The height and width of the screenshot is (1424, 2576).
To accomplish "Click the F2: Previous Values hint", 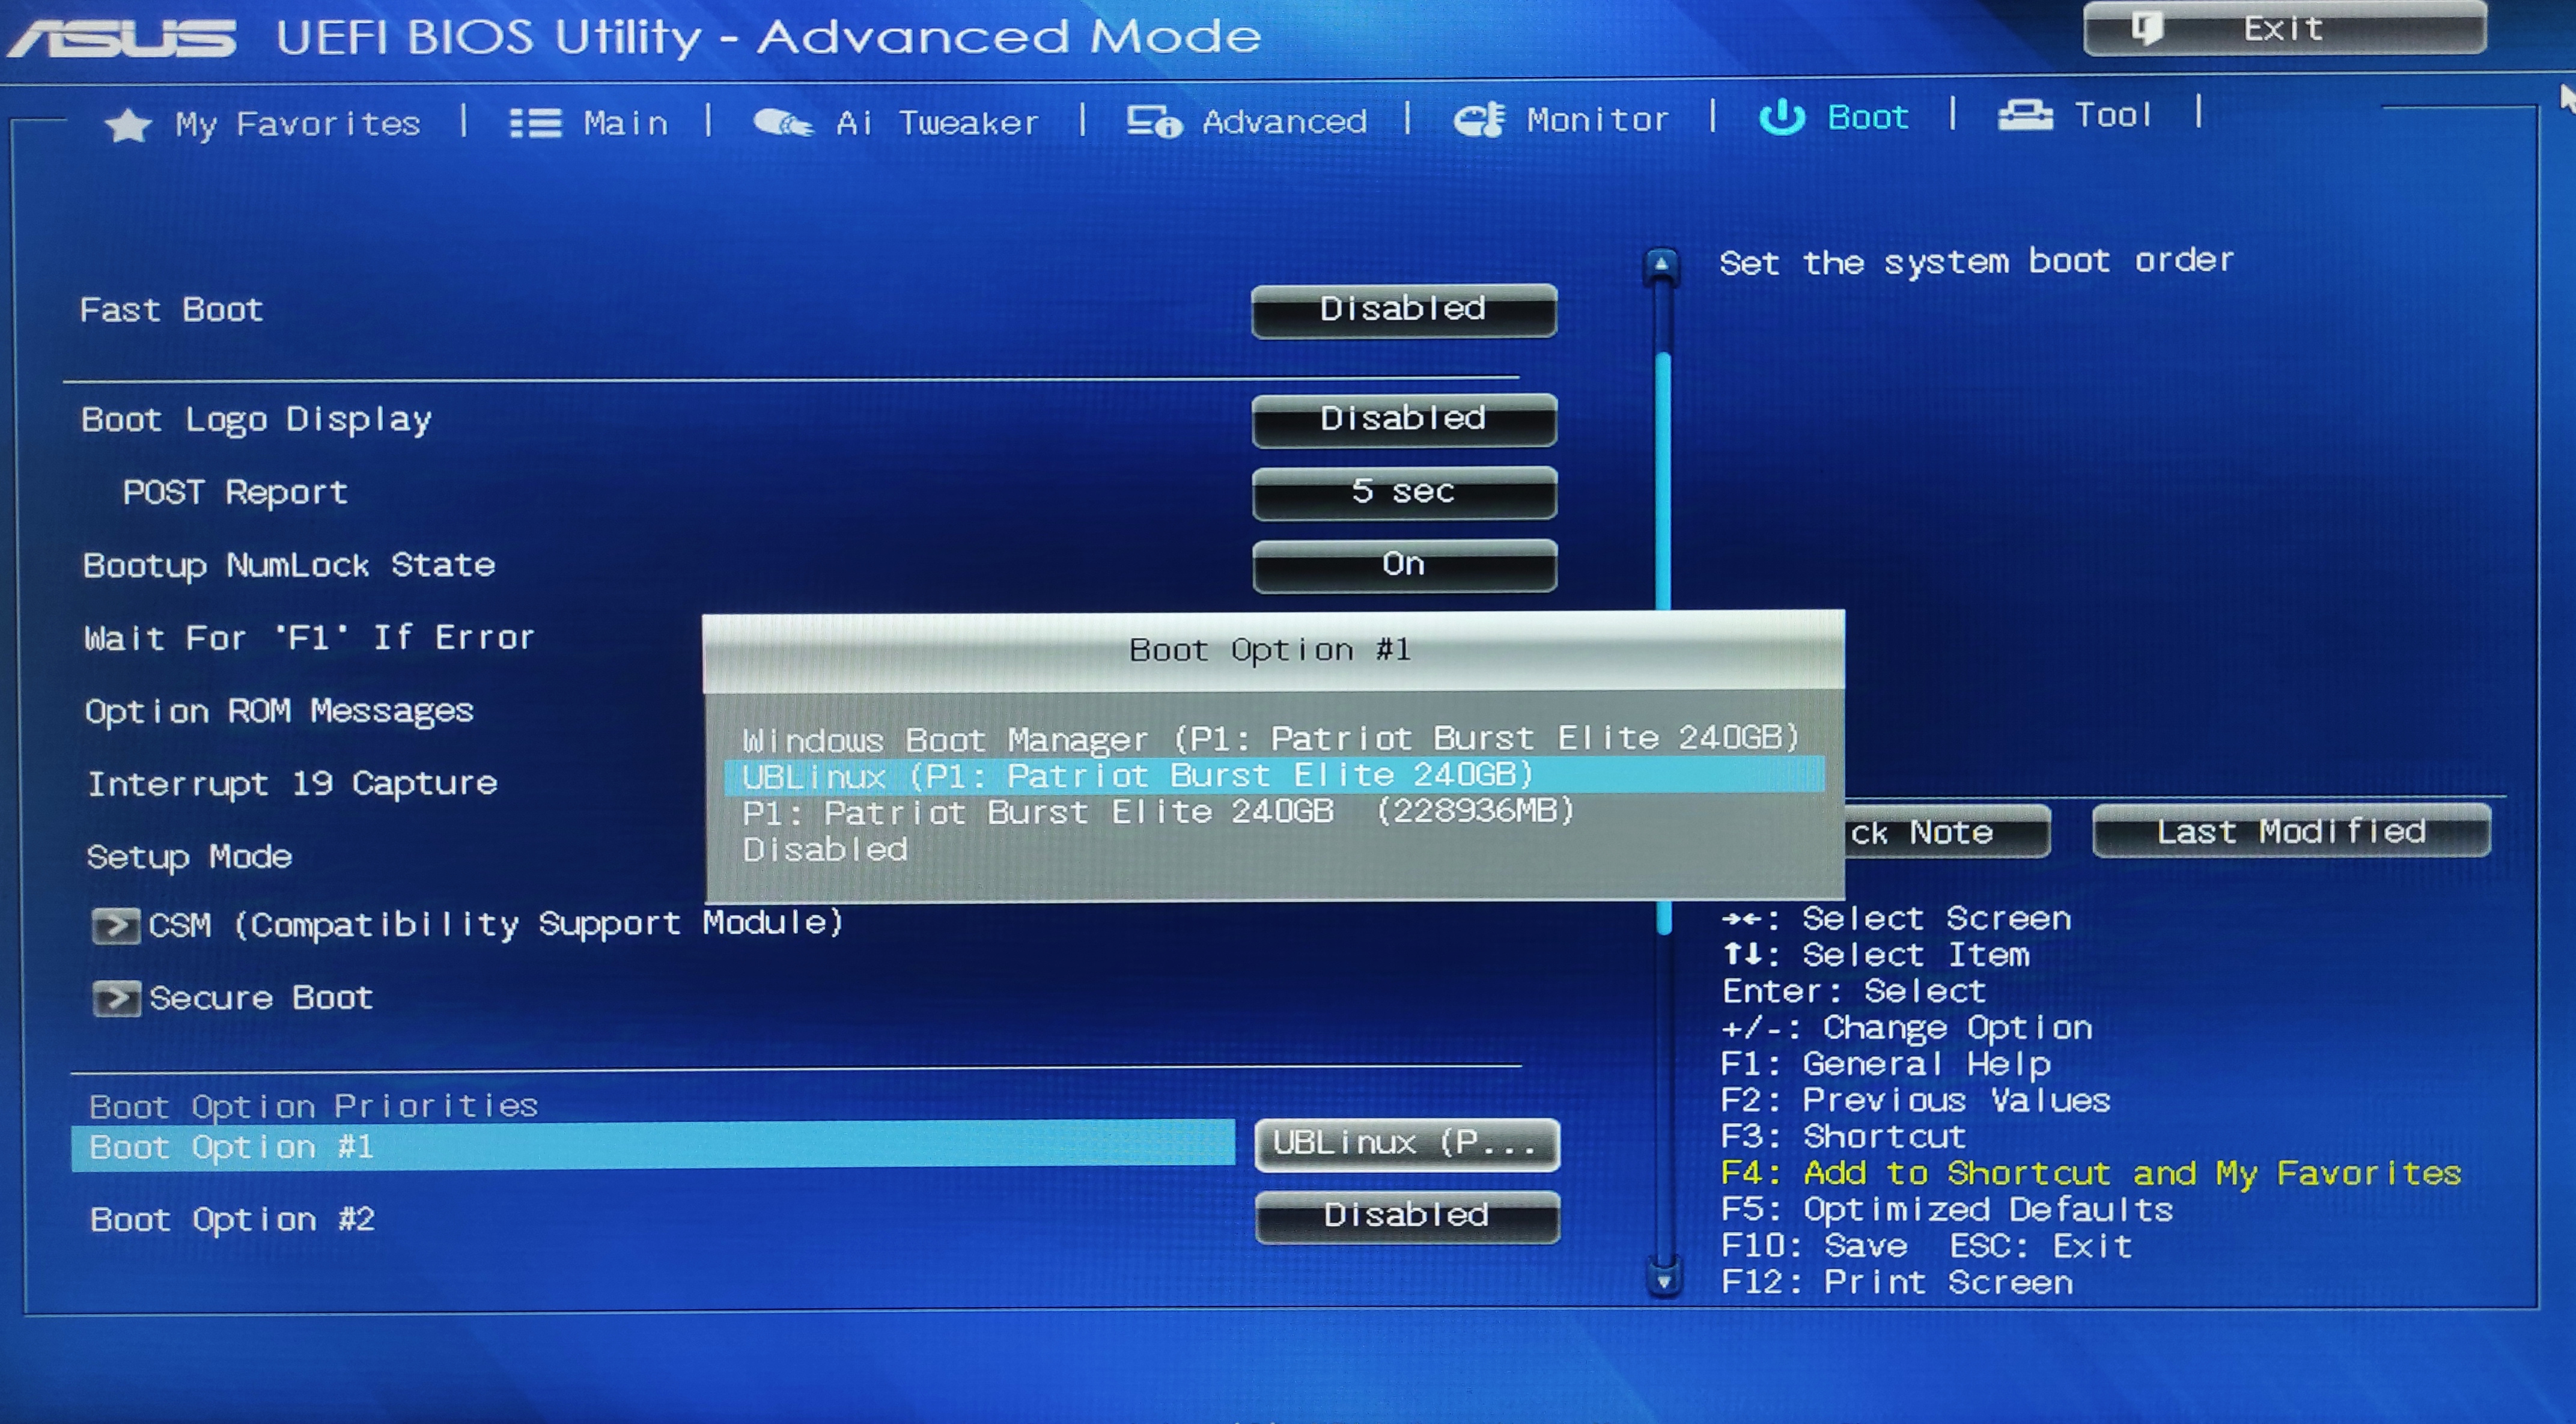I will pos(1915,1101).
